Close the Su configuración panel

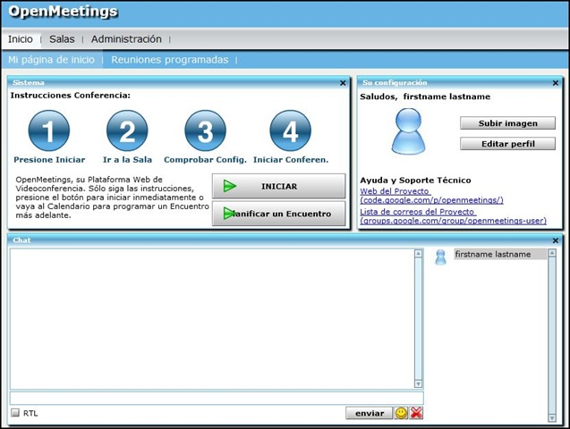point(556,83)
